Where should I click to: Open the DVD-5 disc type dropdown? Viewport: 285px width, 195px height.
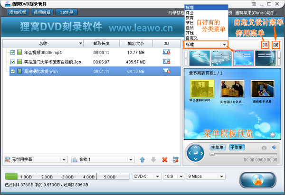[x=147, y=176]
